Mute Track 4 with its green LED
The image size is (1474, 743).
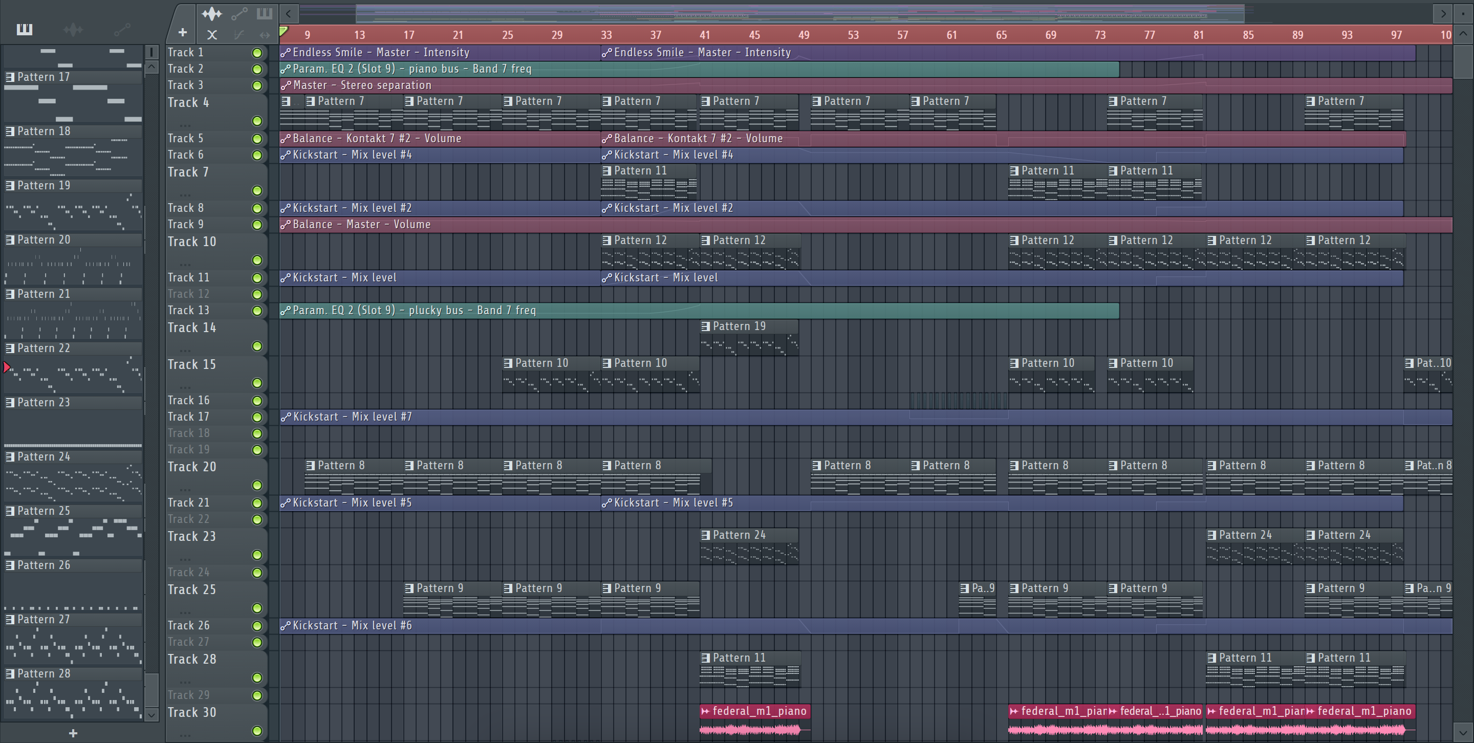coord(257,121)
